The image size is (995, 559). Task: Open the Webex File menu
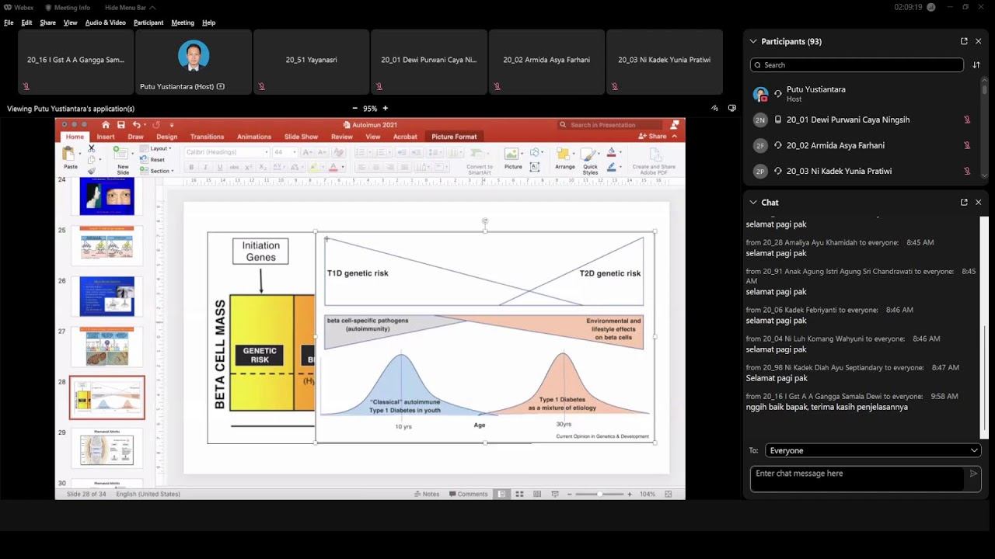pyautogui.click(x=9, y=23)
